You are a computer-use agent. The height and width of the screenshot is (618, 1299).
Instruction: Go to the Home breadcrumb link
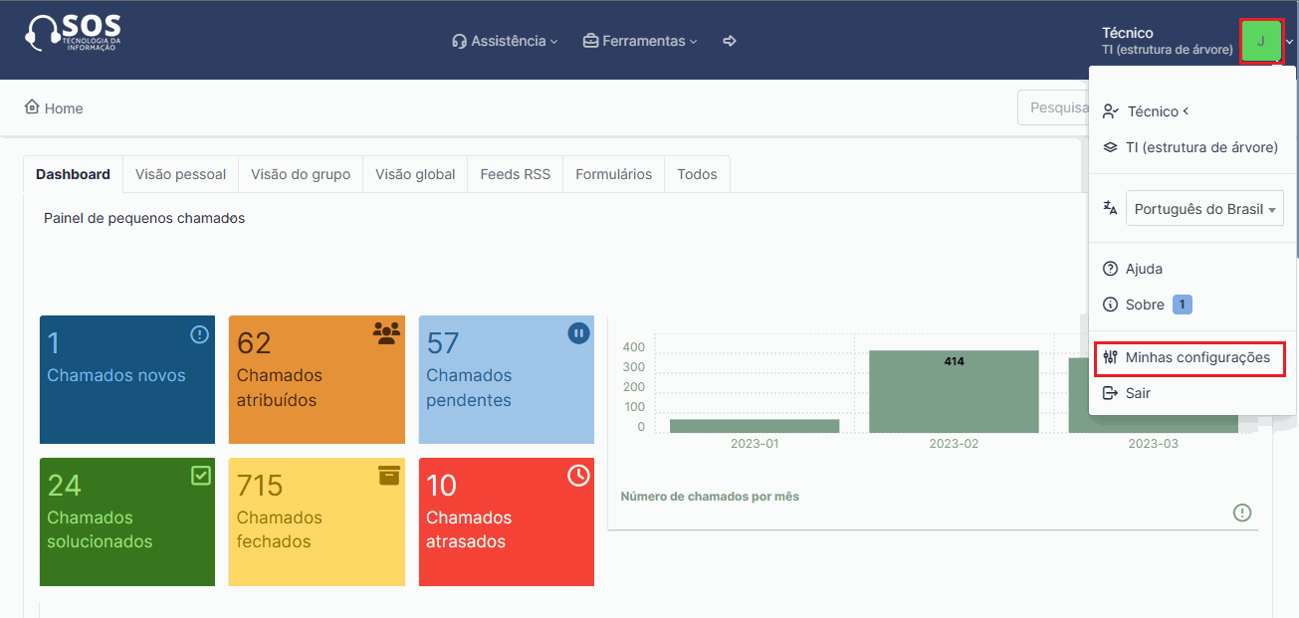[x=55, y=107]
